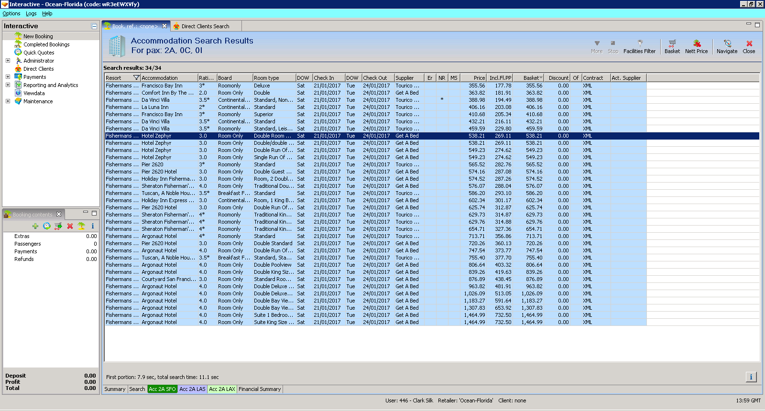This screenshot has width=765, height=411.
Task: Select Administrator running-man icon
Action: click(x=18, y=60)
